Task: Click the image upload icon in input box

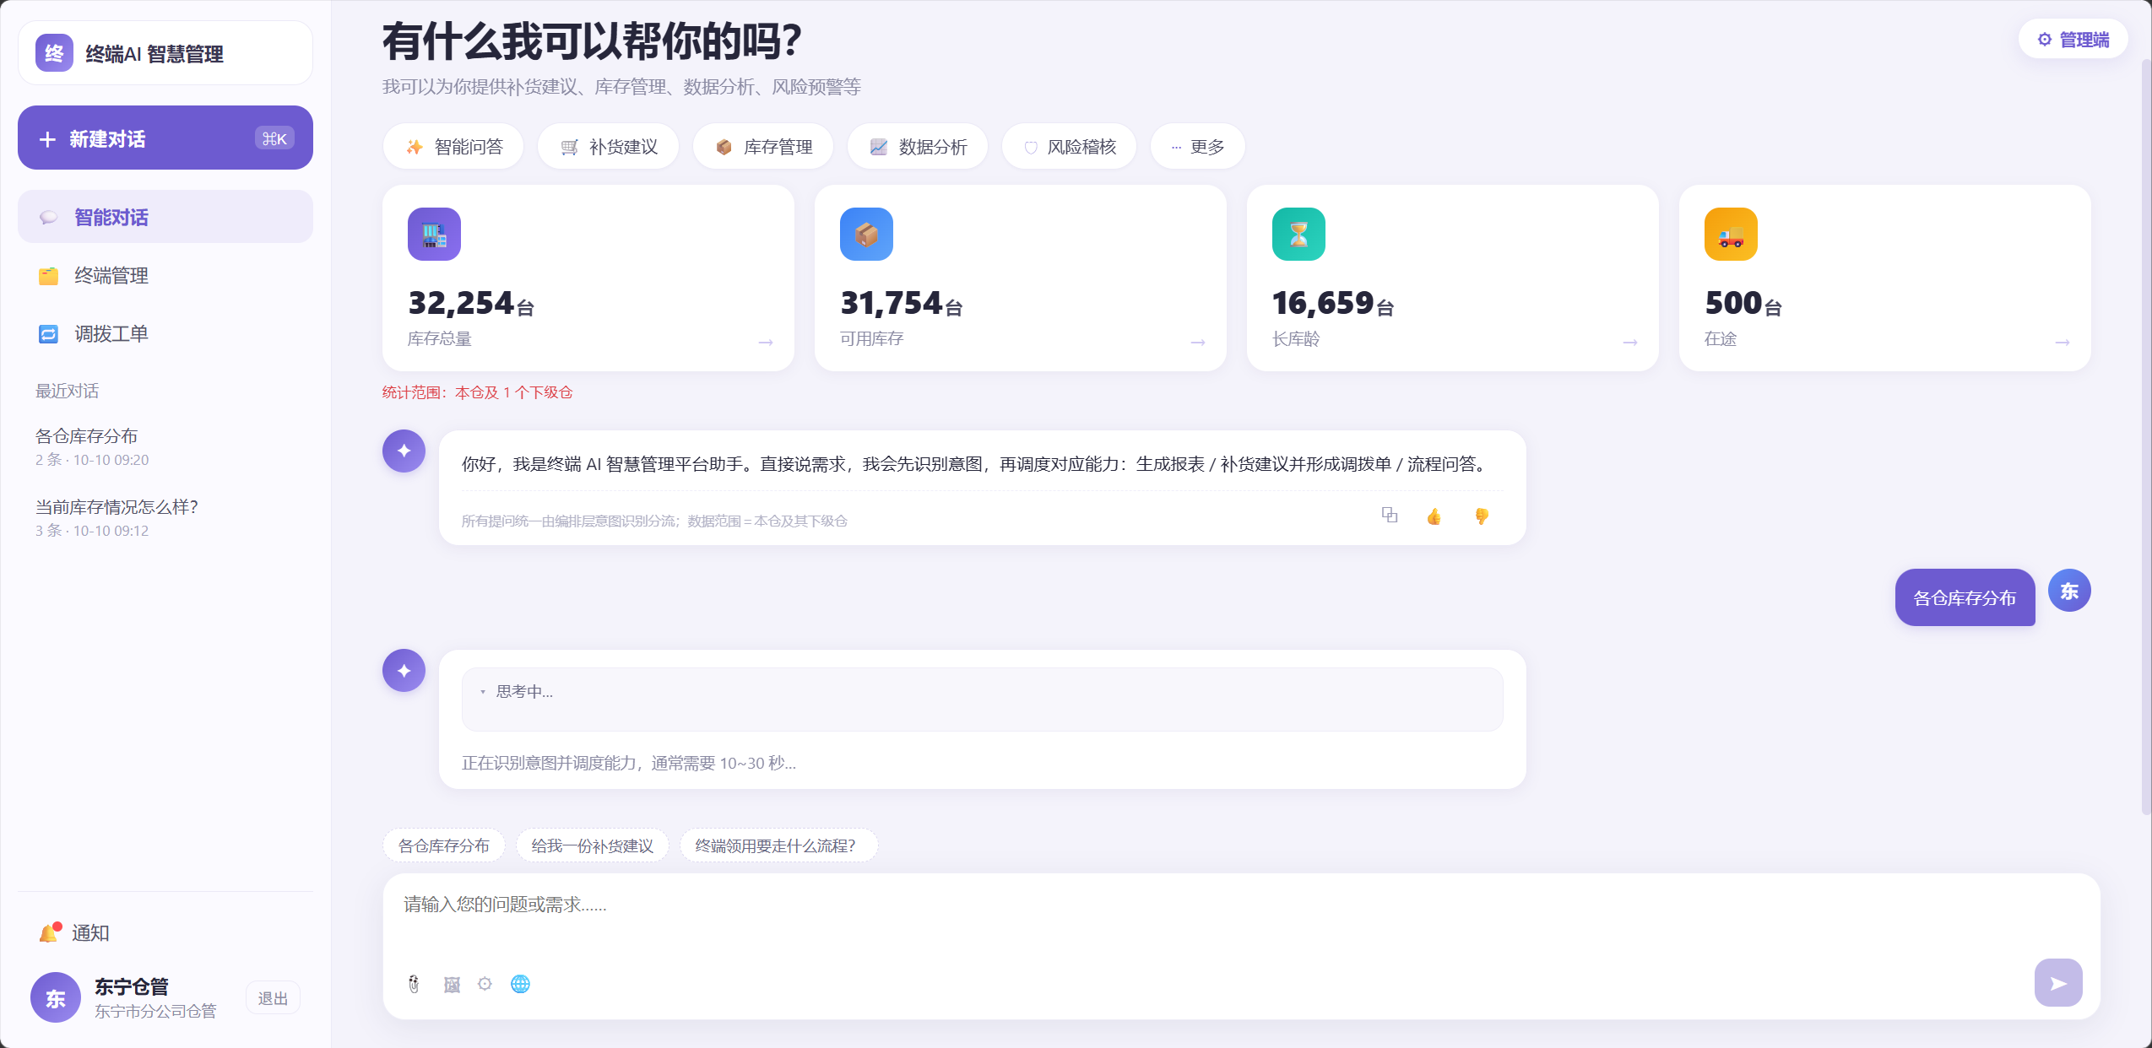Action: (x=452, y=984)
